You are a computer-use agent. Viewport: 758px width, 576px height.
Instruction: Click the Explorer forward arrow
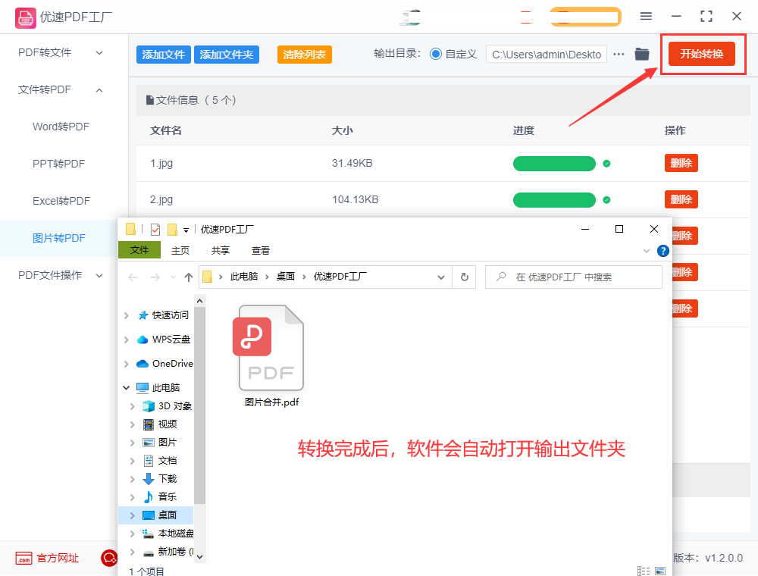click(155, 277)
